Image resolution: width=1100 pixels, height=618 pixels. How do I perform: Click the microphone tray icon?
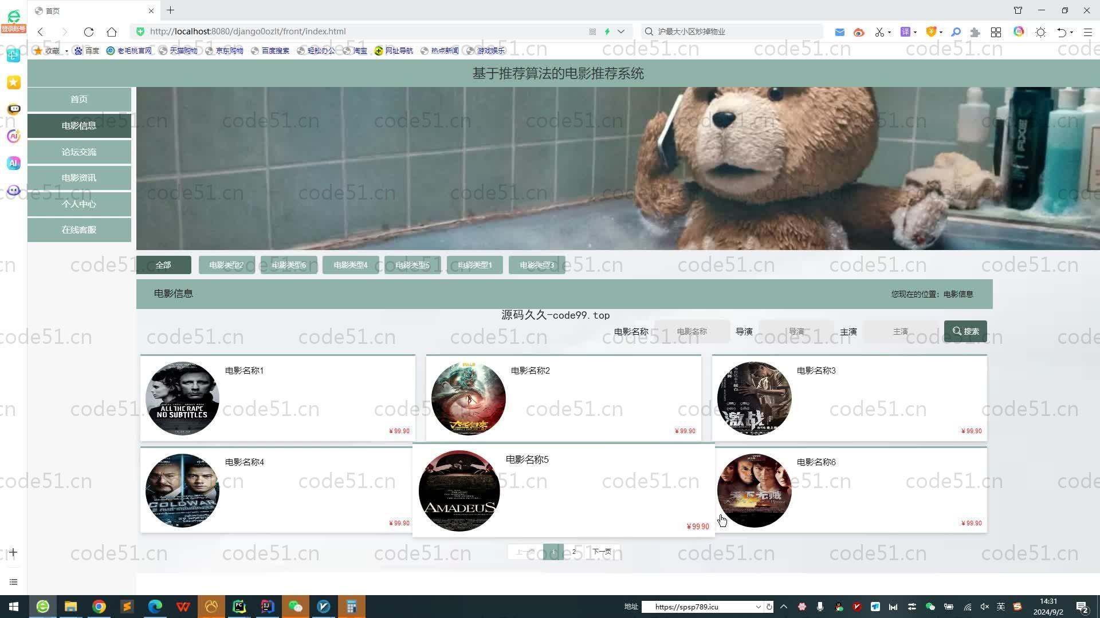pos(820,607)
